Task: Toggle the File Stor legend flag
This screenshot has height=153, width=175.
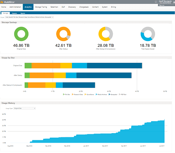Action: coord(64,94)
